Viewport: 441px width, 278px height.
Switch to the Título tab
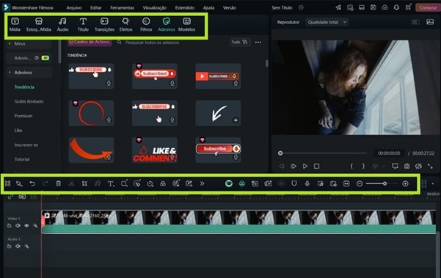tap(83, 24)
